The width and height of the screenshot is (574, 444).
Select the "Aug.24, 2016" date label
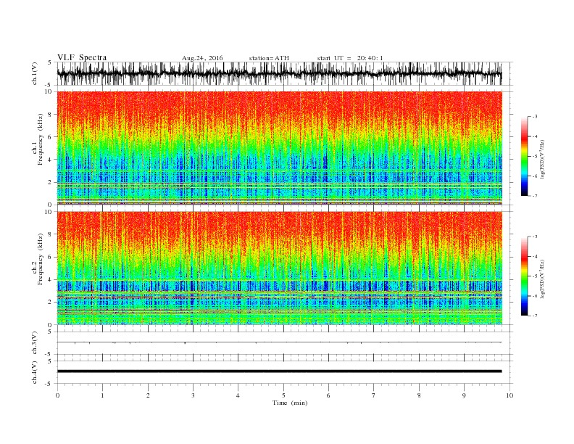(202, 58)
